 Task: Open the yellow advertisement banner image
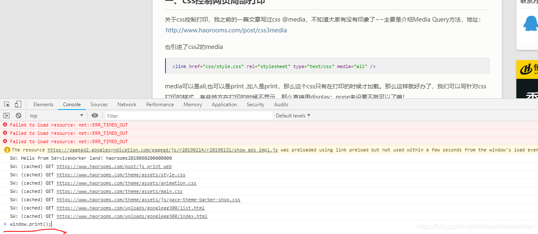pos(527,79)
